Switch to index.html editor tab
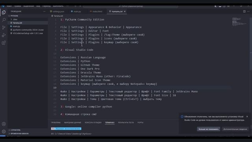This screenshot has height=142, width=252. coord(96,11)
